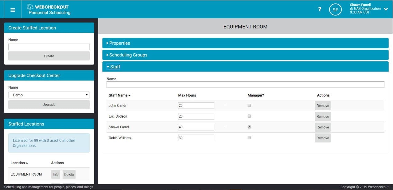This screenshot has width=393, height=190.
Task: Remove Eric Dodson from staff
Action: (x=322, y=116)
